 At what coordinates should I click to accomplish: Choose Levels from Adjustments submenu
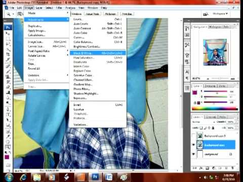pyautogui.click(x=98, y=19)
